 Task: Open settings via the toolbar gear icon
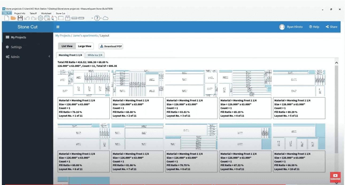tap(40, 18)
